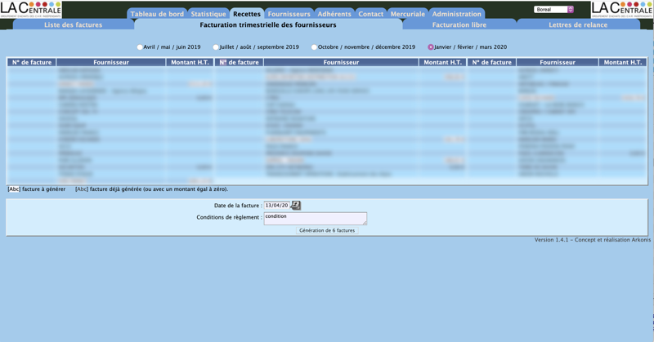The image size is (654, 342).
Task: Open the Administration tab
Action: click(x=456, y=14)
